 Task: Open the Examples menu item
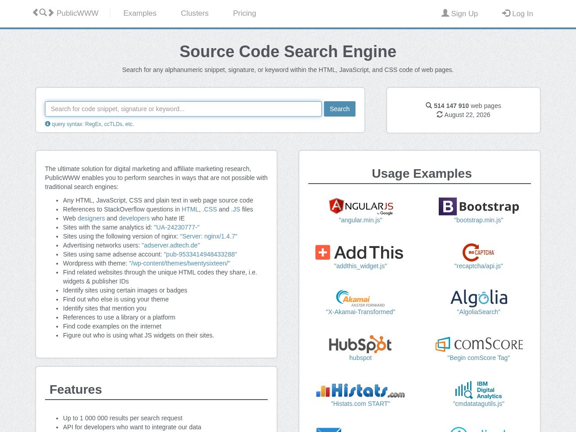click(x=140, y=13)
